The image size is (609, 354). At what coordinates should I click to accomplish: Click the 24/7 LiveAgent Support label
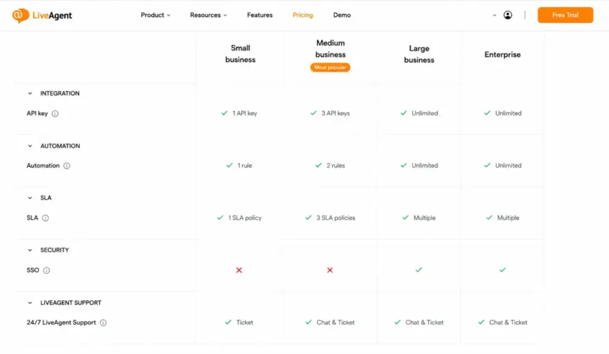click(x=61, y=322)
